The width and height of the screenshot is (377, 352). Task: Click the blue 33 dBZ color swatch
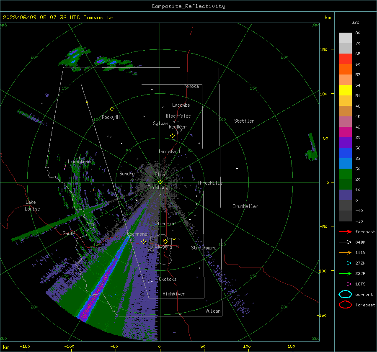pos(345,153)
